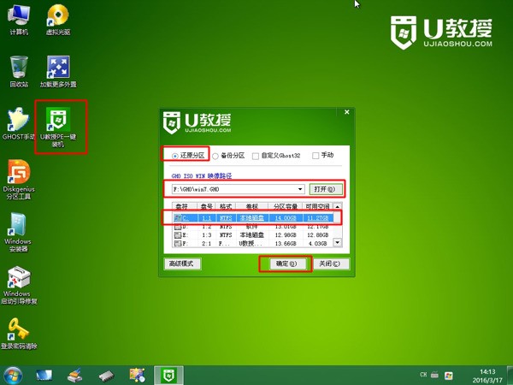Click partition list scroll up arrow
513x385 pixels.
(338, 206)
